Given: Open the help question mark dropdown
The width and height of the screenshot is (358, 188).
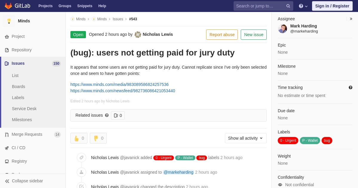Looking at the screenshot, I should 303,6.
